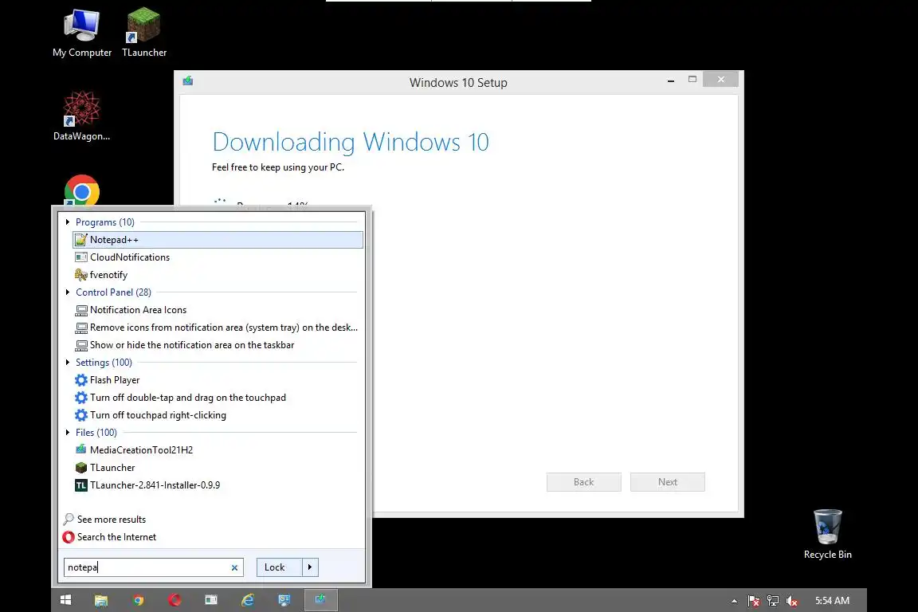The height and width of the screenshot is (612, 918).
Task: Open File Explorer from the taskbar
Action: tap(101, 600)
